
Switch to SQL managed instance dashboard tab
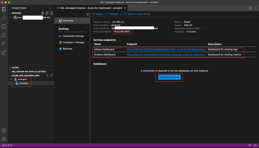91,8
